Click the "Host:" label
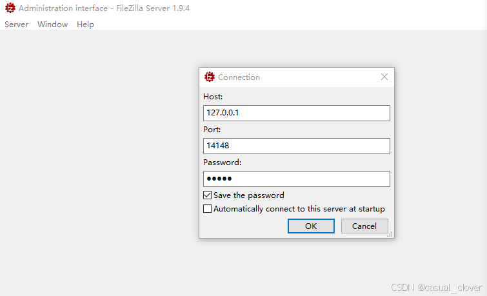487x296 pixels. click(x=213, y=97)
